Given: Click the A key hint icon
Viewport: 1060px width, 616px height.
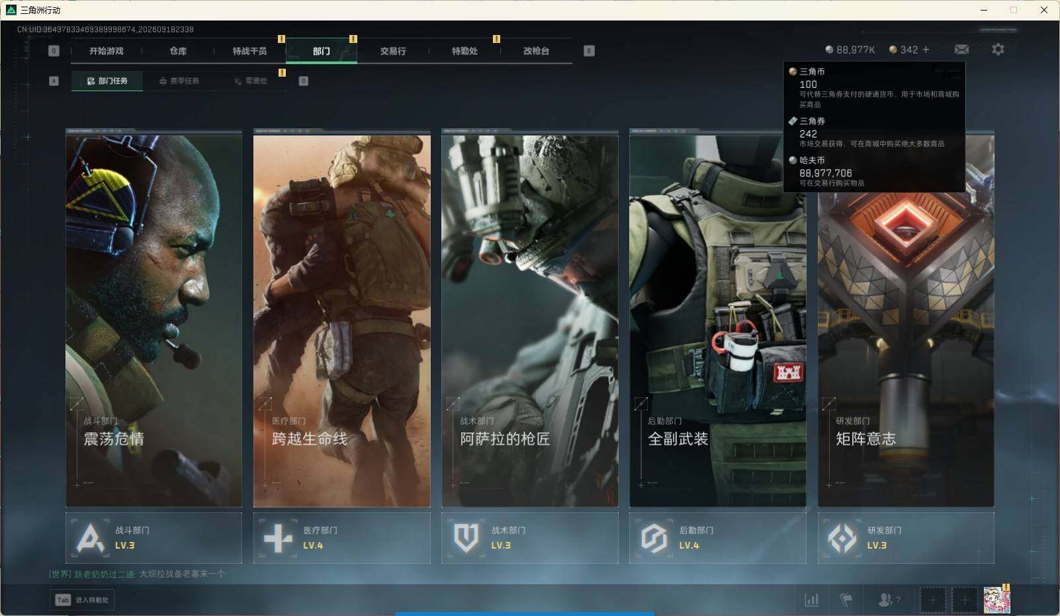Looking at the screenshot, I should (54, 81).
